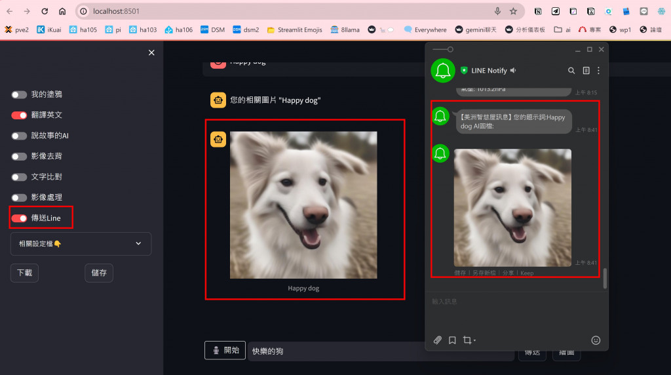Click the LINE Keep bookmark icon
Screen dimensions: 671x375
452,340
